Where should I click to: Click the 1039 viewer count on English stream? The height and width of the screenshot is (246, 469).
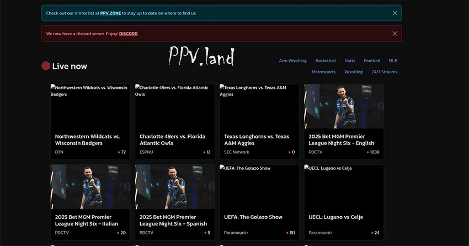coord(375,152)
